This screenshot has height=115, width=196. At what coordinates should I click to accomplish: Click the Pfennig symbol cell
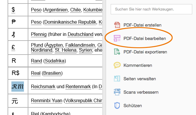pyautogui.click(x=18, y=34)
